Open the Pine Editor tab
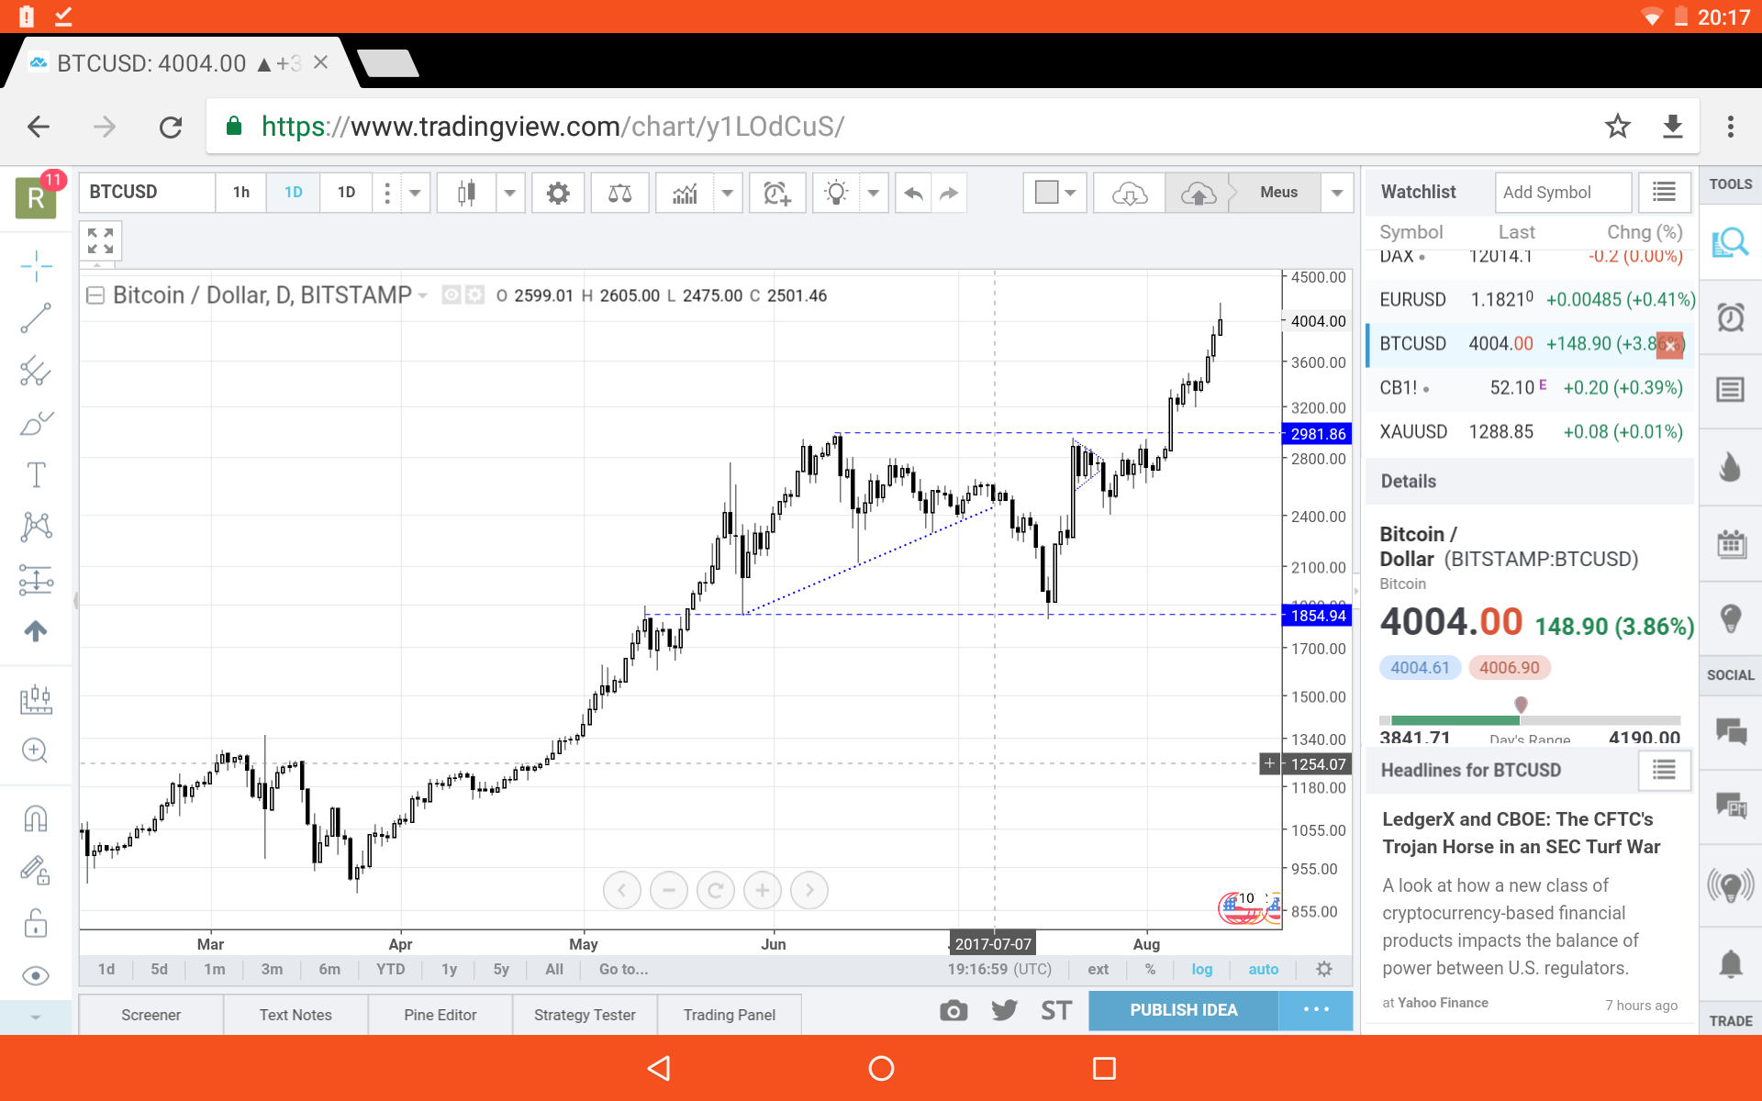The width and height of the screenshot is (1762, 1101). [440, 1015]
